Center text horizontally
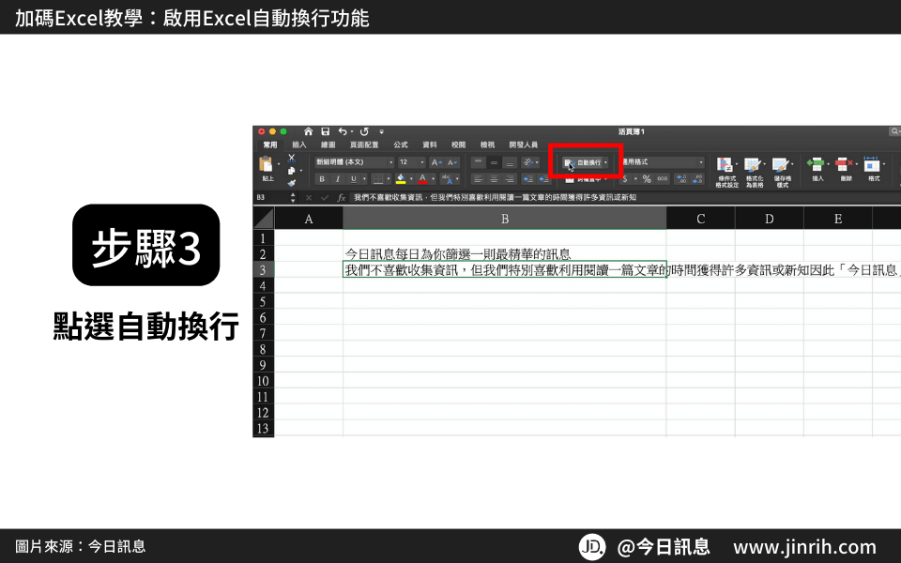Screen dimensions: 901x563 494,179
